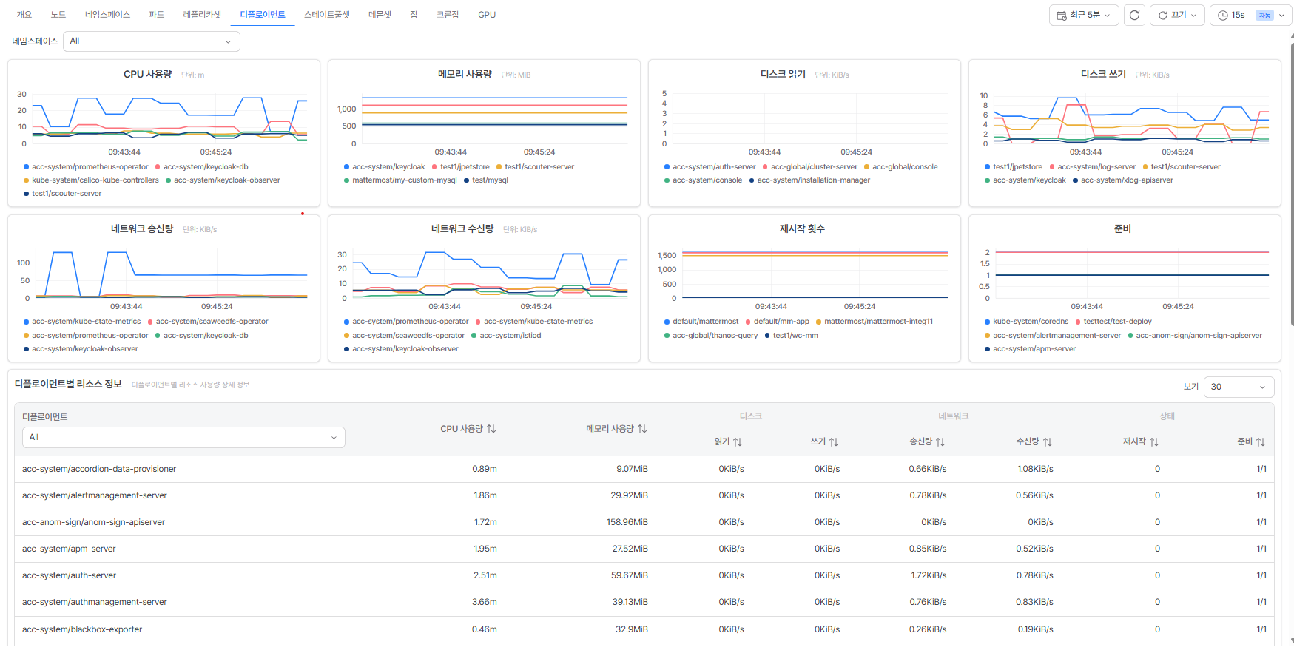This screenshot has width=1294, height=650.
Task: Open the 네임스페이스 All dropdown
Action: coord(152,41)
